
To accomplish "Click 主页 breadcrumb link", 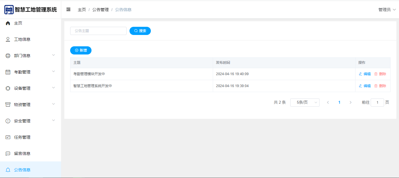I will tap(82, 10).
